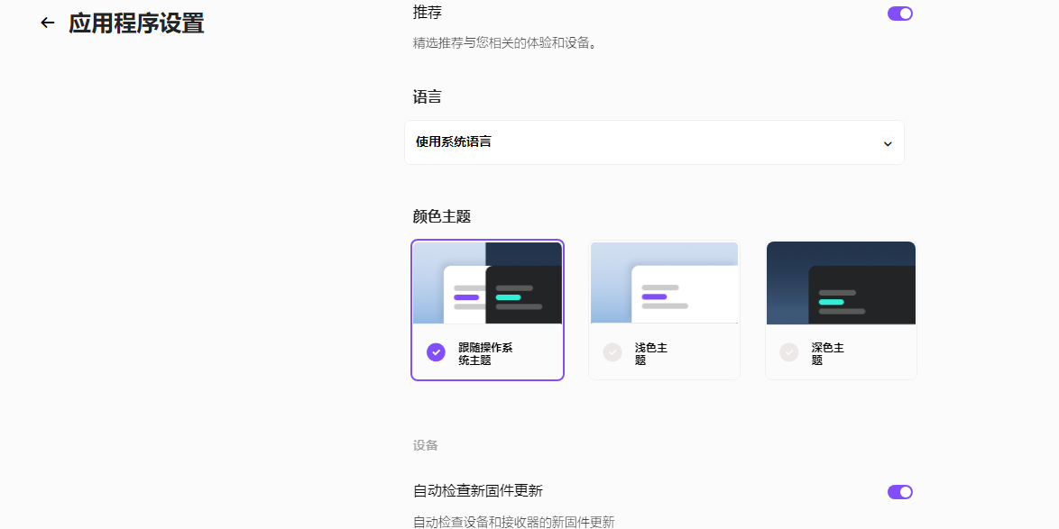Click the 浅色主题 text label

pos(650,353)
